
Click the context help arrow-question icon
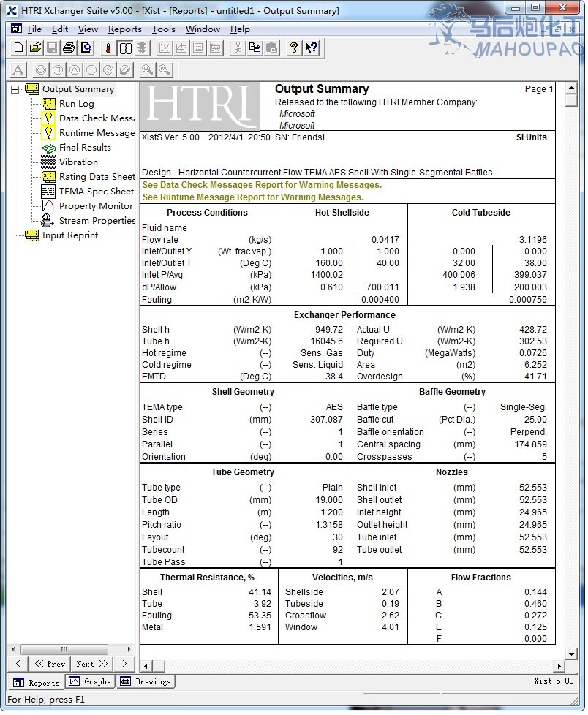click(x=311, y=48)
